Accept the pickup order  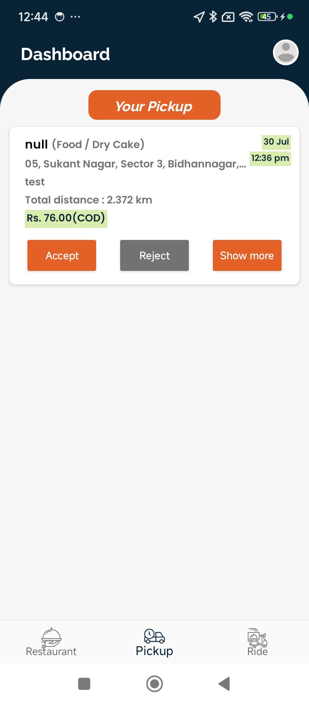point(62,255)
